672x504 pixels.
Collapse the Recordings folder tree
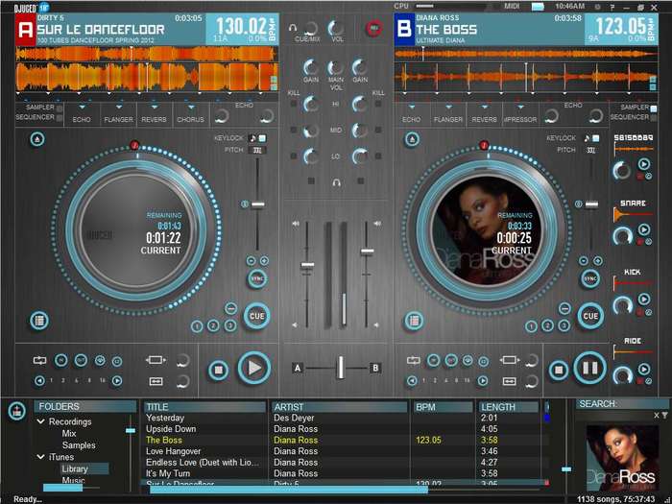[41, 421]
